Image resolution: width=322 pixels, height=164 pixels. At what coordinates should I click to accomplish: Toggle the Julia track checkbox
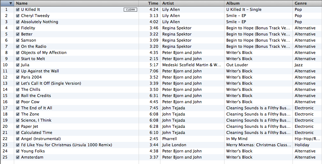18,65
